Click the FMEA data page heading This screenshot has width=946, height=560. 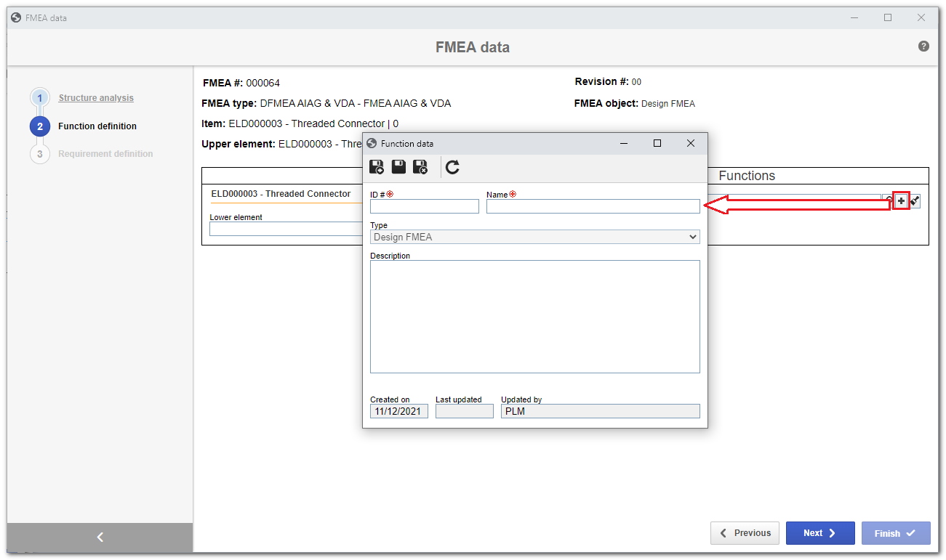click(473, 47)
